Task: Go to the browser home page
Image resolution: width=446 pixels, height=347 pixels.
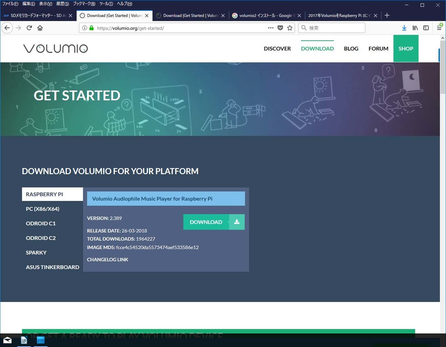Action: coord(40,28)
